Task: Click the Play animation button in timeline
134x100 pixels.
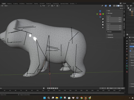Action: [x=54, y=88]
